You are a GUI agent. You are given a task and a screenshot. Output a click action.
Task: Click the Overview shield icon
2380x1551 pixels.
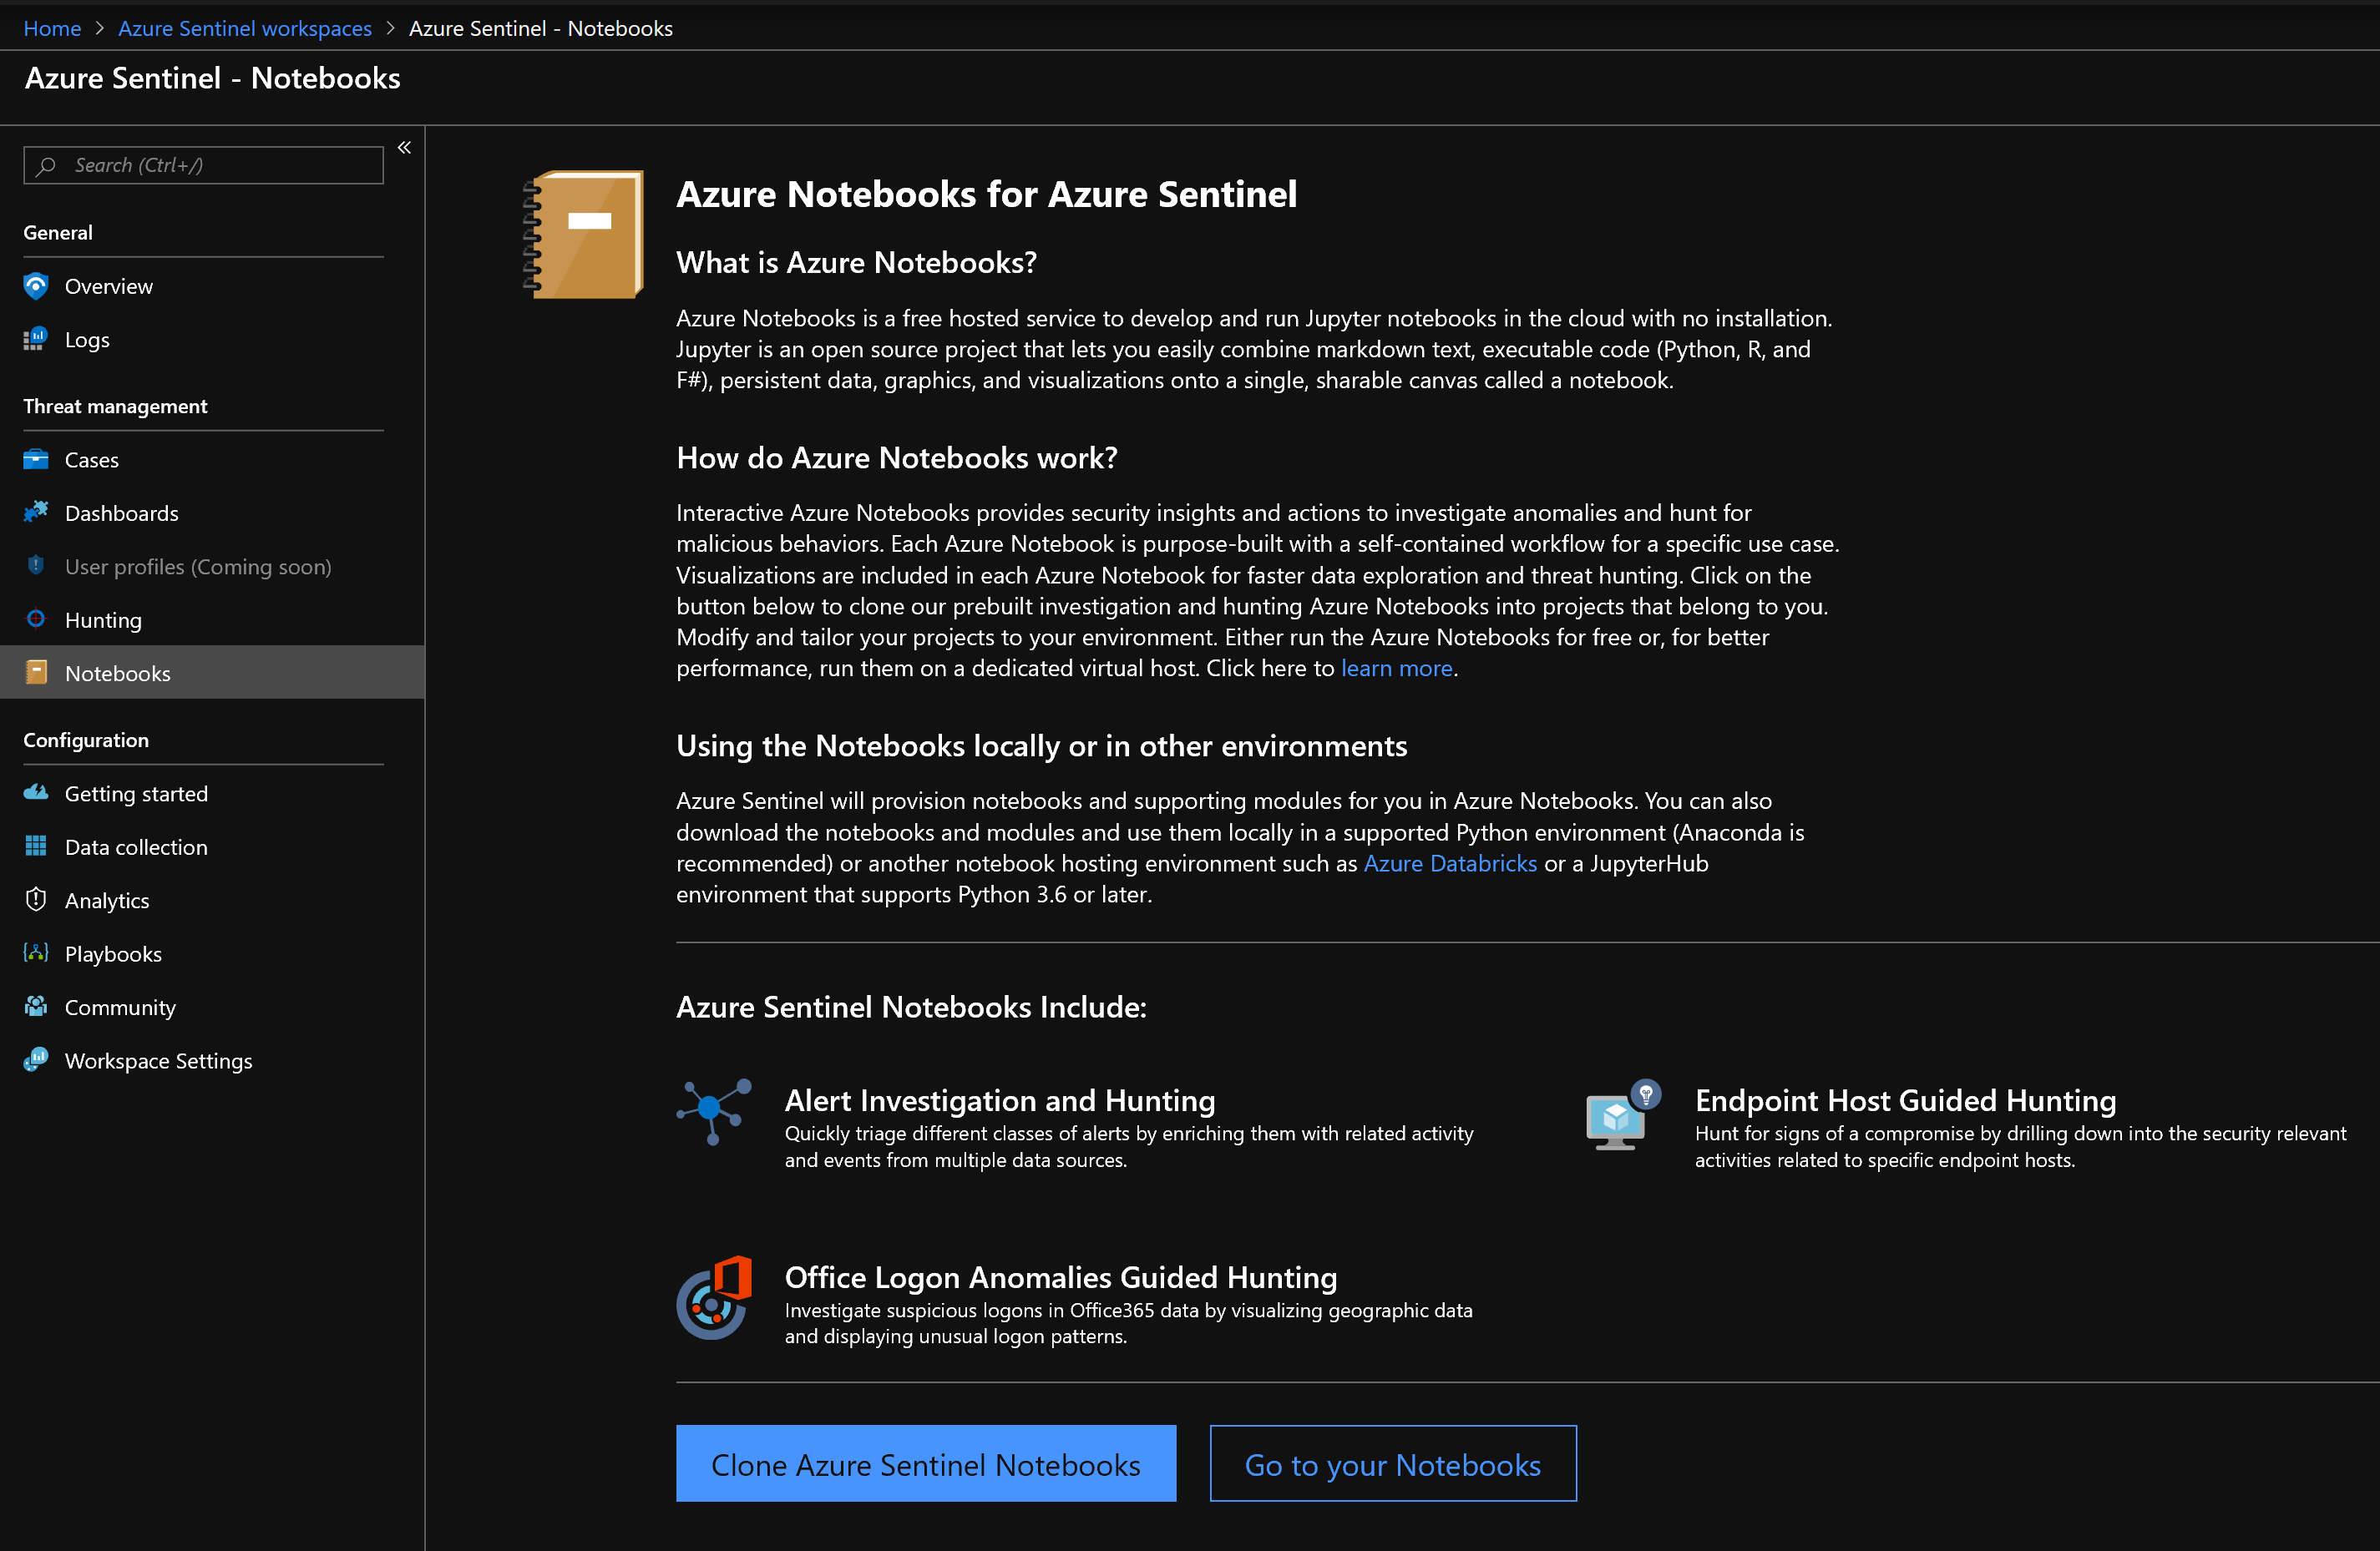[36, 287]
